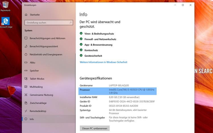Click the green checkmark beside Gerätesicherheit
This screenshot has height=133, width=213.
81,56
